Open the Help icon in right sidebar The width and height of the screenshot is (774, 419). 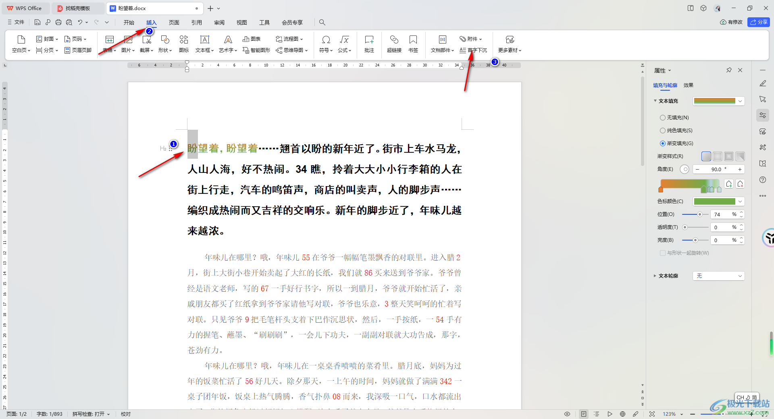click(x=763, y=180)
